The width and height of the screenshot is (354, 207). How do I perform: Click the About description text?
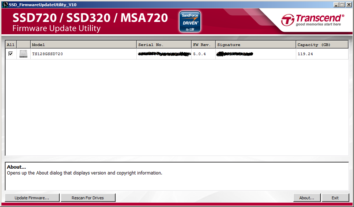pyautogui.click(x=85, y=173)
